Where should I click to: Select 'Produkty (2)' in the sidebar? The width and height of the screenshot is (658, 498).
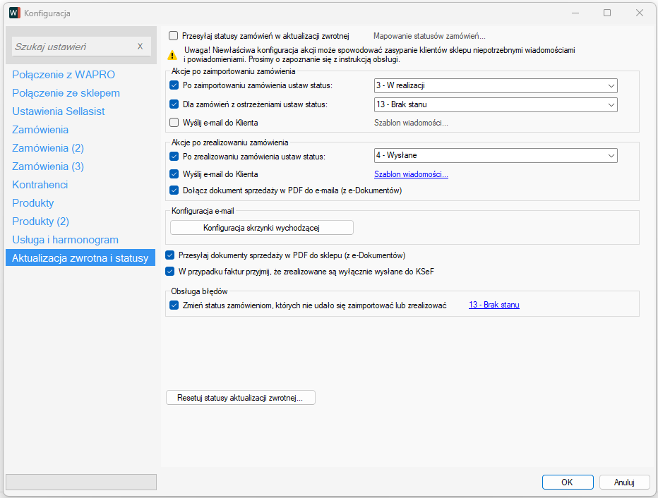pos(40,221)
